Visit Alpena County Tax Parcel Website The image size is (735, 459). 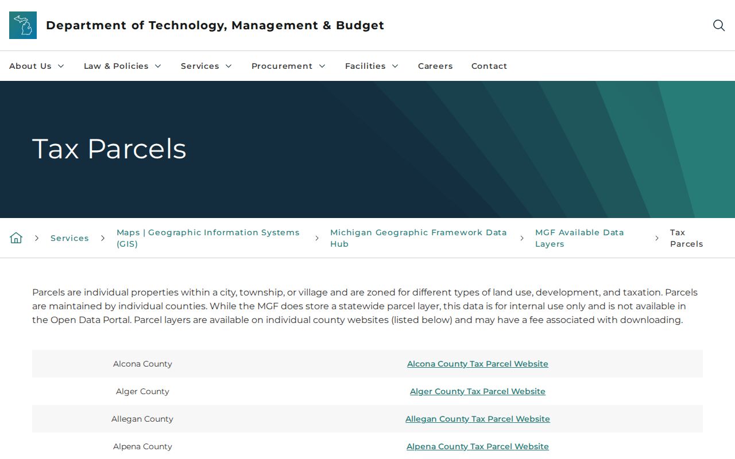click(x=478, y=446)
